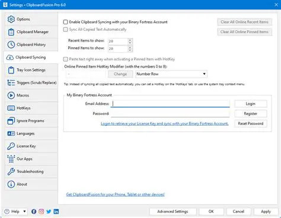Decrease Recent Items to show value
Viewport: 281px width, 218px height.
(x=130, y=43)
